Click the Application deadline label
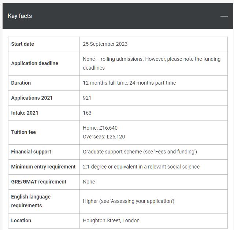 point(34,63)
